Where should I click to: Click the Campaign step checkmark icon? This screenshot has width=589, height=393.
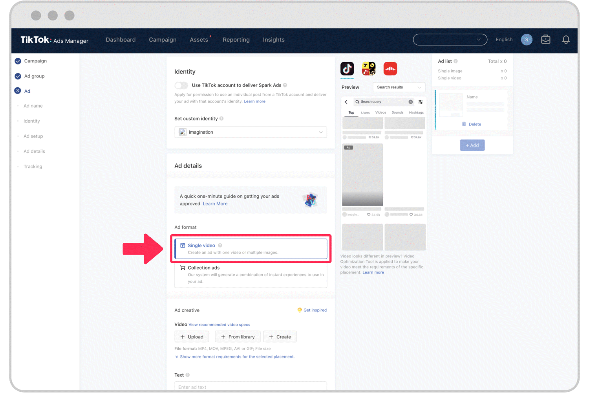(18, 61)
